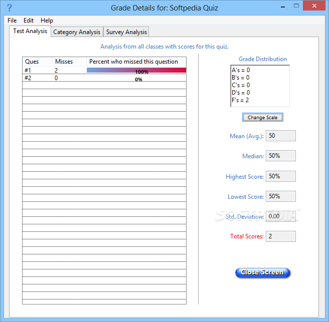Click the question mark help icon in title bar

pos(9,8)
